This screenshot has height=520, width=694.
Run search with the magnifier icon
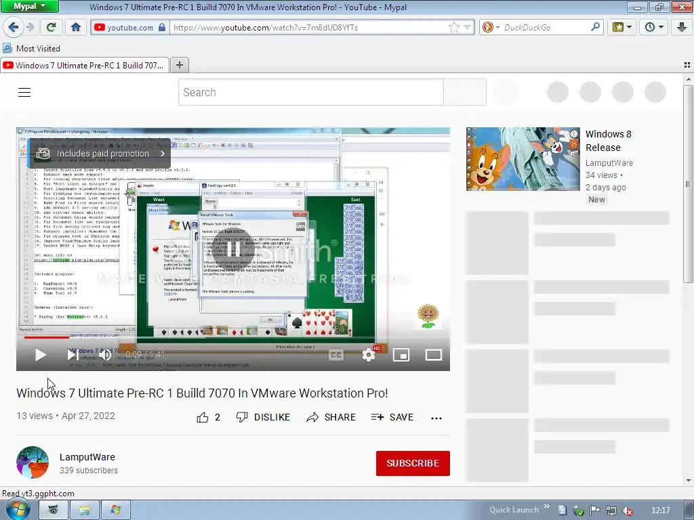point(595,27)
